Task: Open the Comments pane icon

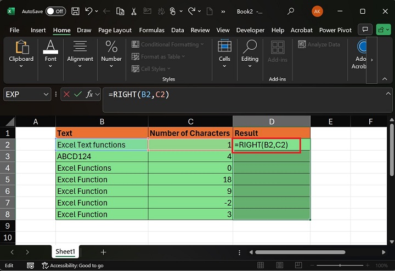Action: point(364,30)
